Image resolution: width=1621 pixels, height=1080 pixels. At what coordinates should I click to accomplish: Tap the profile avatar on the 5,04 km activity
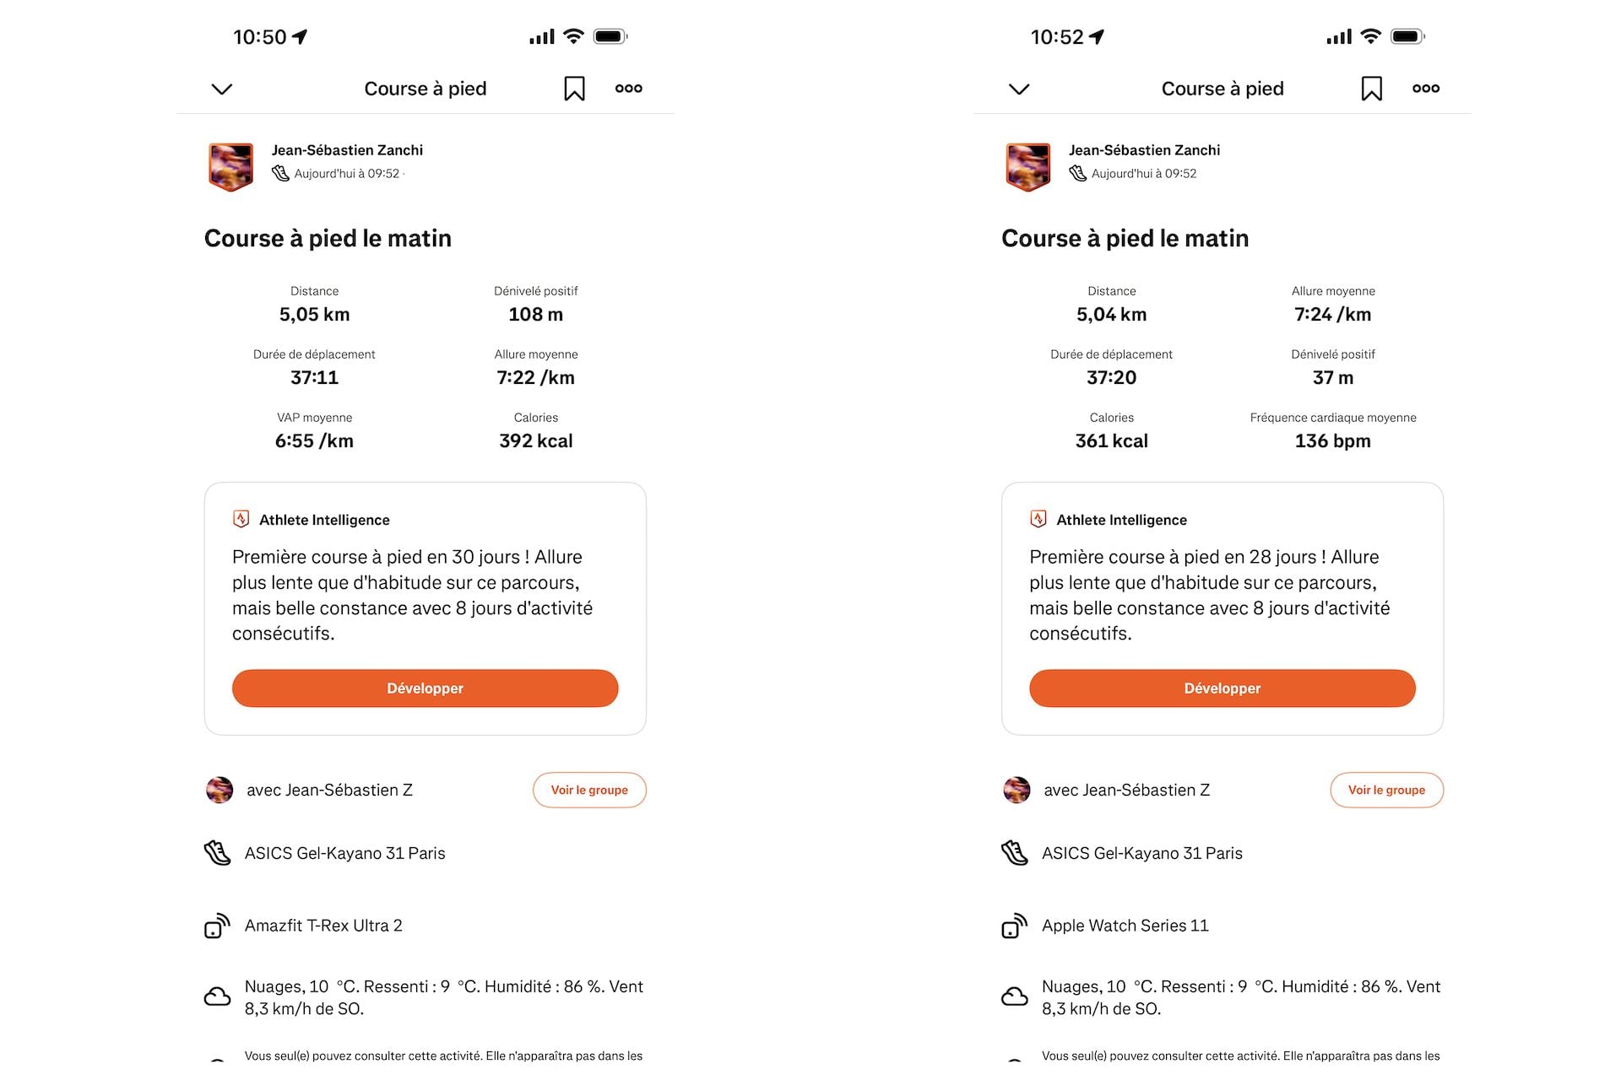tap(1027, 166)
